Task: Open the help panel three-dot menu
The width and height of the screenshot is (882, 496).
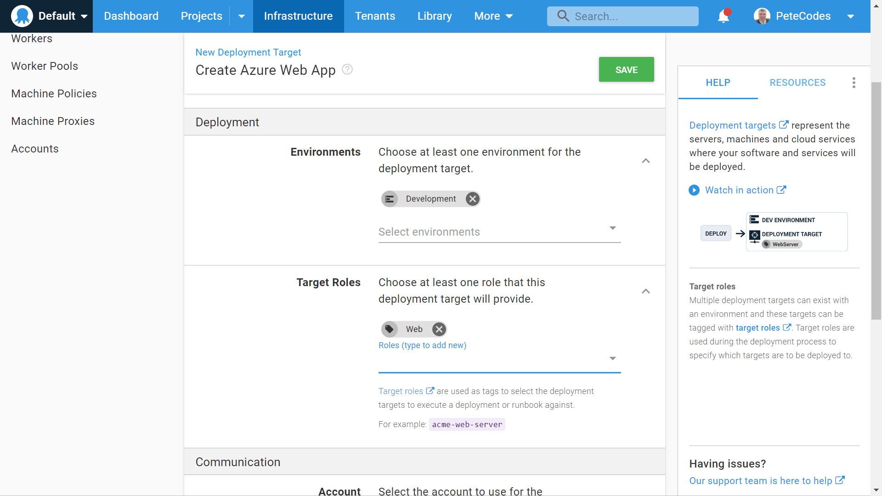Action: pos(854,83)
